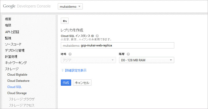Click the Google logo in header

pyautogui.click(x=9, y=6)
